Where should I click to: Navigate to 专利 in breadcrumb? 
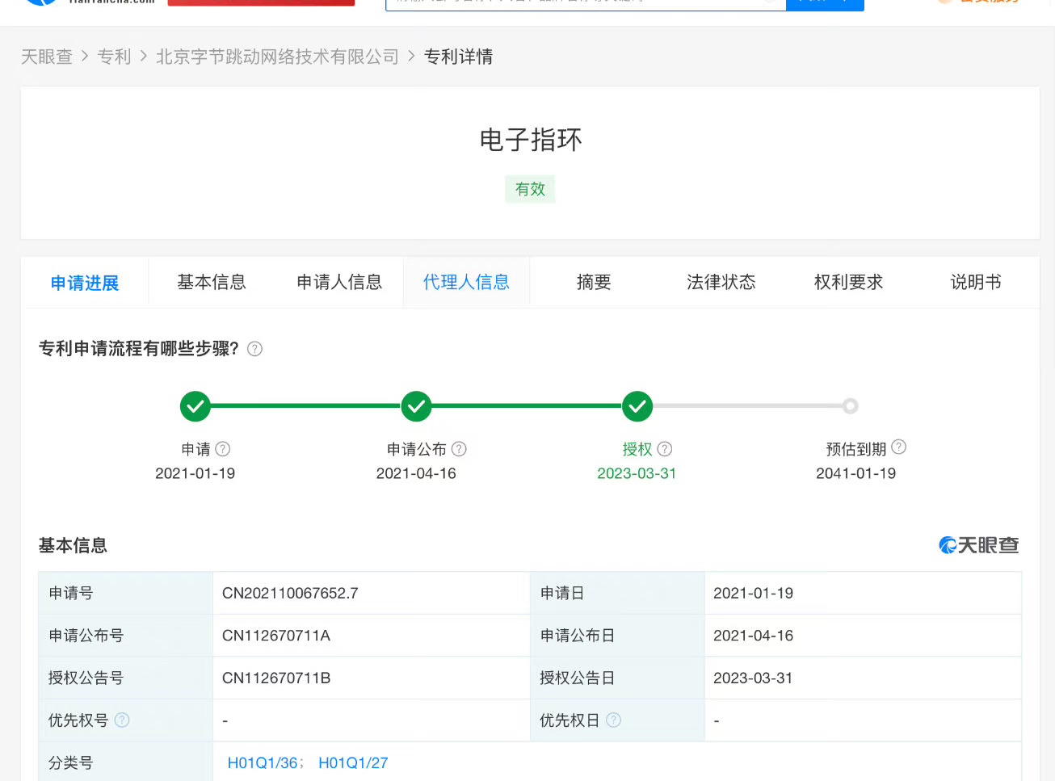click(114, 57)
